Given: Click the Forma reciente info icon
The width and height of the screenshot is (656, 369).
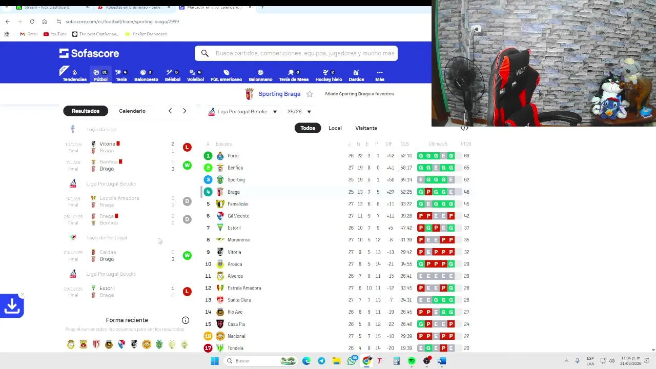Looking at the screenshot, I should click(186, 320).
